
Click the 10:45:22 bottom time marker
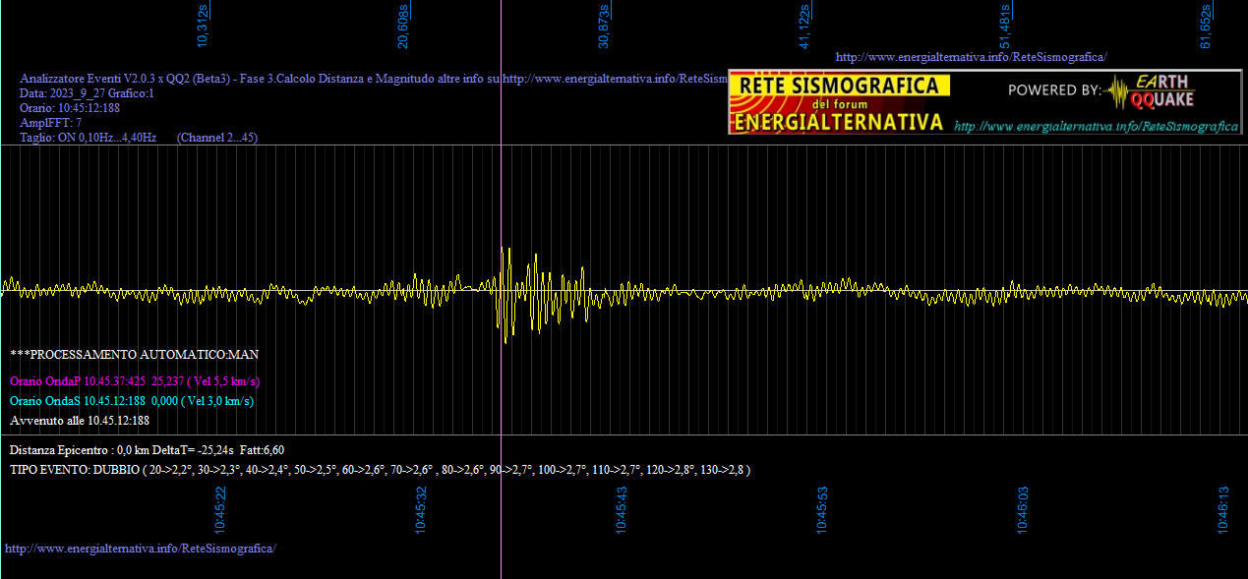click(221, 510)
